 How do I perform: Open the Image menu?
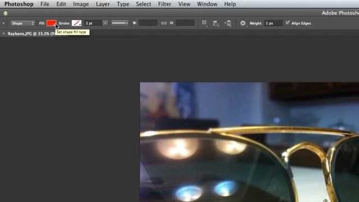pos(81,4)
